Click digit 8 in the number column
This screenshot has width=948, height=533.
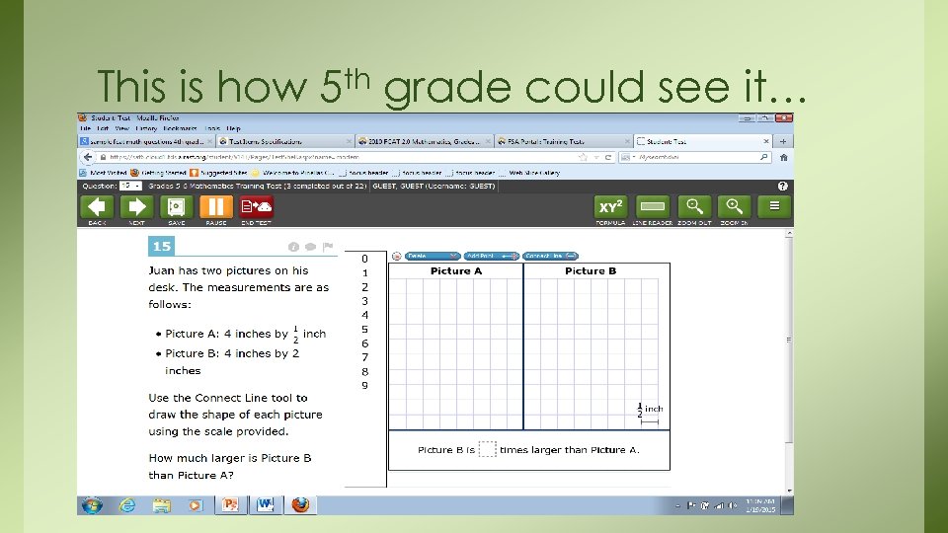pyautogui.click(x=364, y=372)
